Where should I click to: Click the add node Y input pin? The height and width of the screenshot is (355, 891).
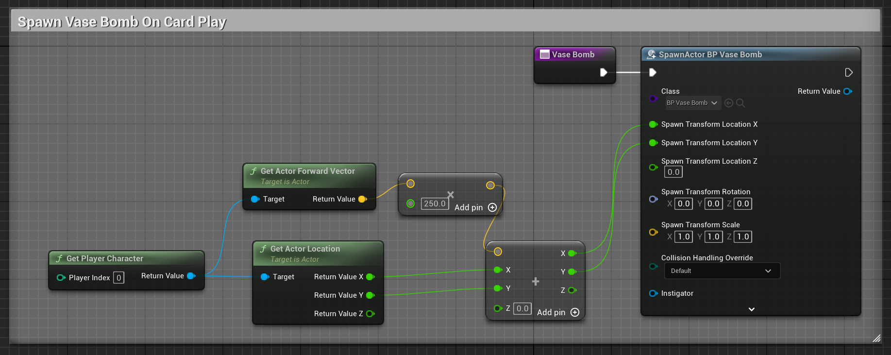(x=498, y=288)
